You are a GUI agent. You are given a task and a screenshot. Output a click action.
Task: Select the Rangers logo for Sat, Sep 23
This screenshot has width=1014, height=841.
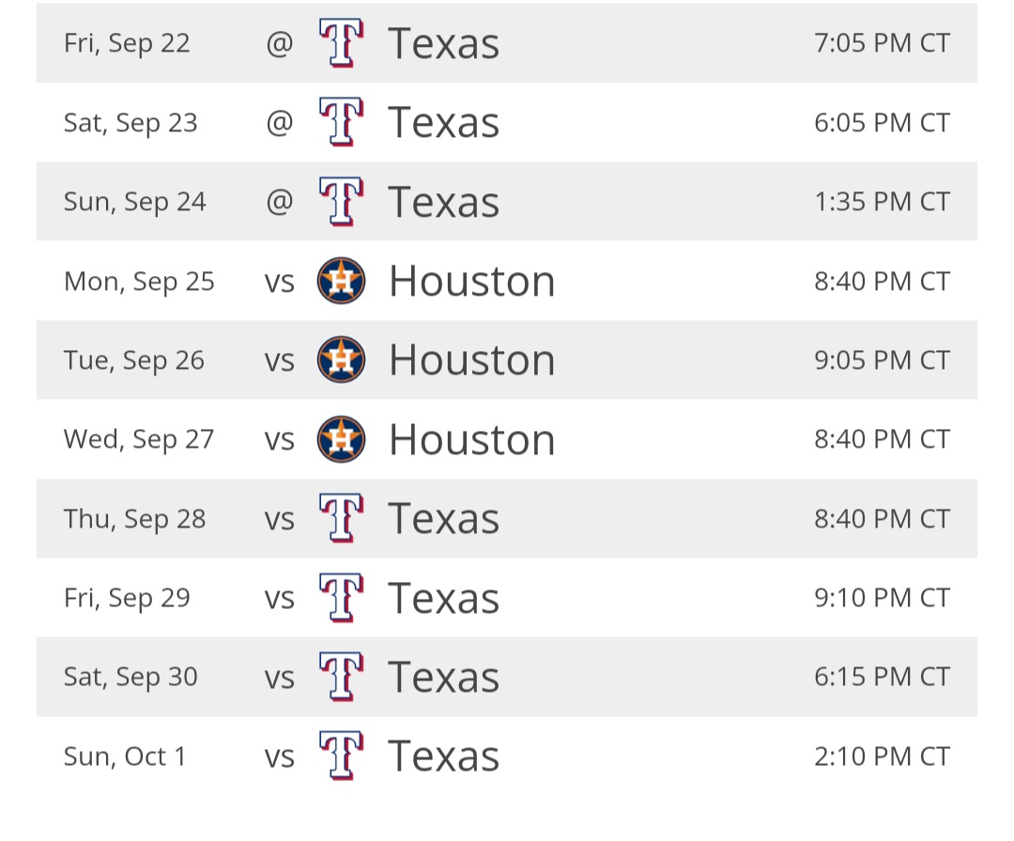(x=342, y=122)
